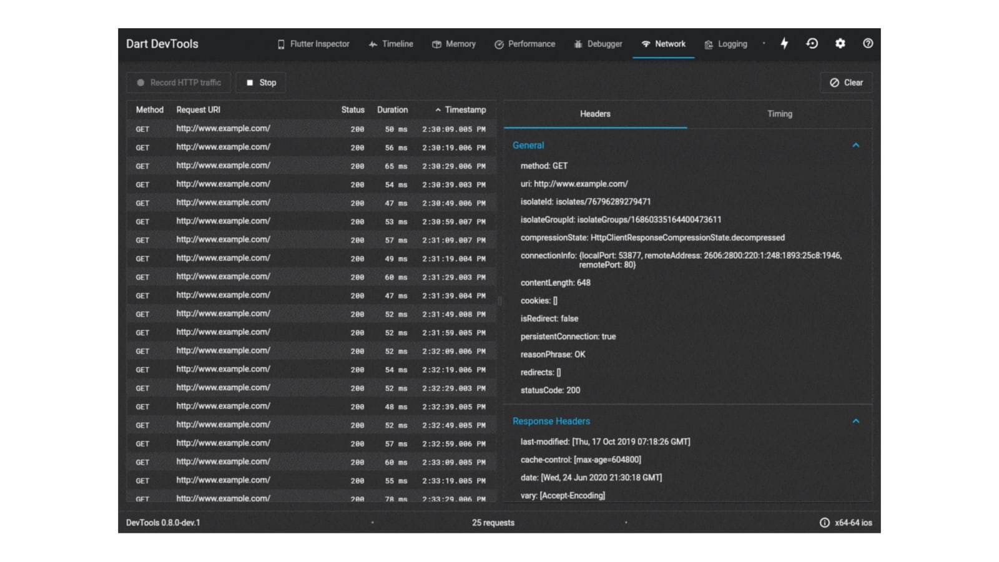999x562 pixels.
Task: Select the request at 2:32:29.003 PM
Action: click(312, 388)
